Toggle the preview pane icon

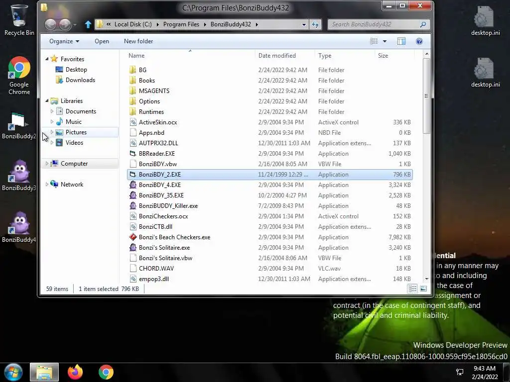[401, 41]
